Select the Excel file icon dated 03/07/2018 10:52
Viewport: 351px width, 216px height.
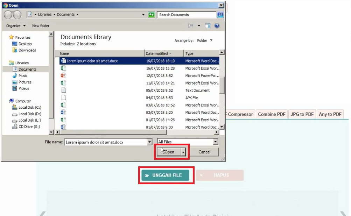(x=63, y=105)
